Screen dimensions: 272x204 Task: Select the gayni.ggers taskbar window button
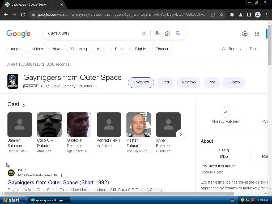click(x=49, y=200)
